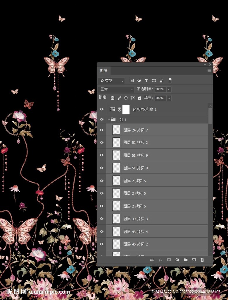
Task: Open the 类型 filter type dropdown
Action: tap(112, 81)
